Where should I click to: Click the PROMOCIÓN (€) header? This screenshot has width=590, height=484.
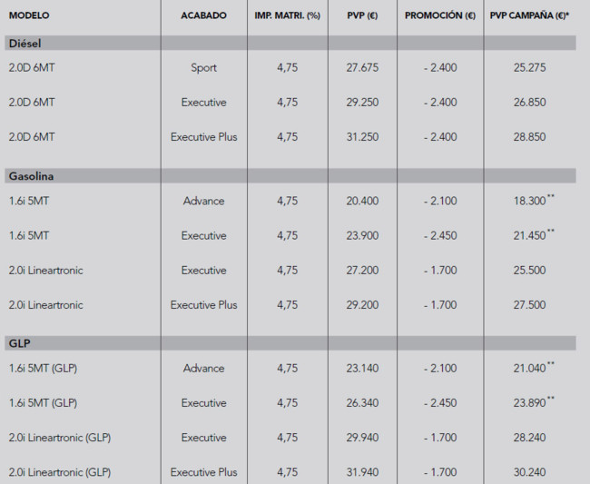click(440, 15)
